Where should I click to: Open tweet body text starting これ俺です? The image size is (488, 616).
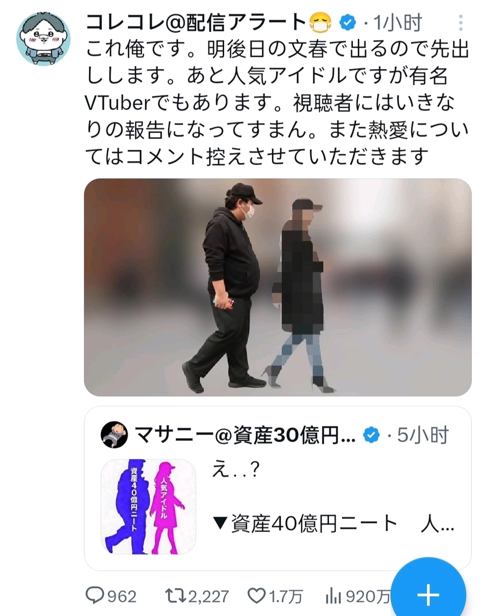[x=278, y=103]
